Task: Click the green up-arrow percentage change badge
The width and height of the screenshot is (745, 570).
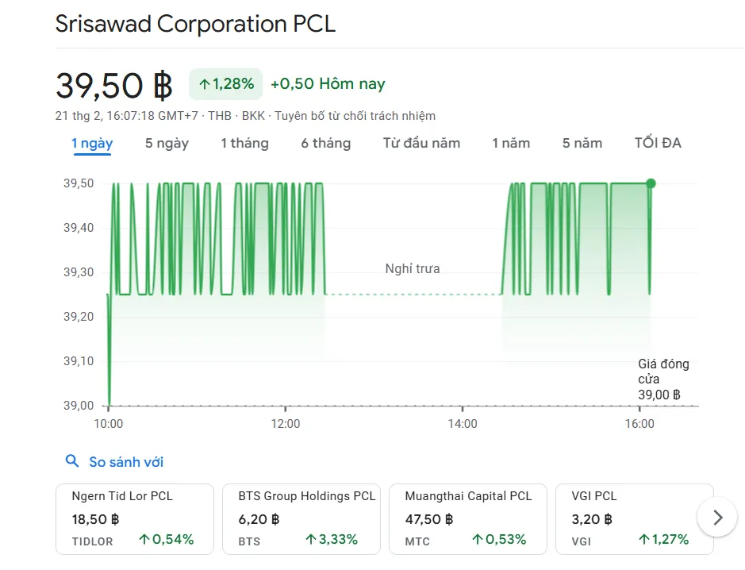Action: pos(225,84)
